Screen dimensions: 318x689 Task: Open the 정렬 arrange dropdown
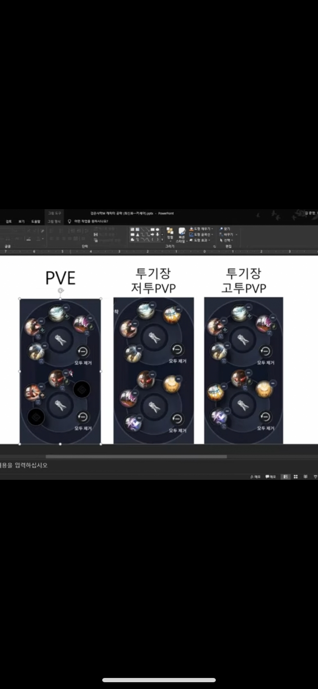tap(170, 234)
